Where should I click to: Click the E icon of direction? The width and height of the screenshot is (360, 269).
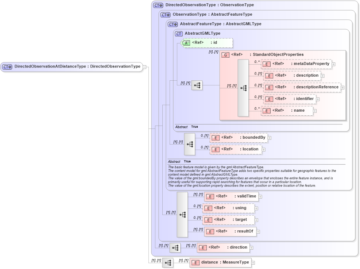point(202,248)
